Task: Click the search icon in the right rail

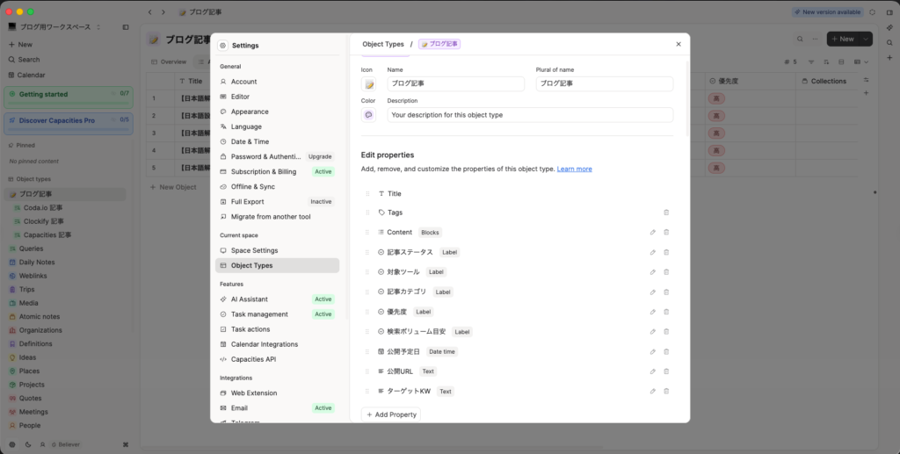Action: pos(889,42)
